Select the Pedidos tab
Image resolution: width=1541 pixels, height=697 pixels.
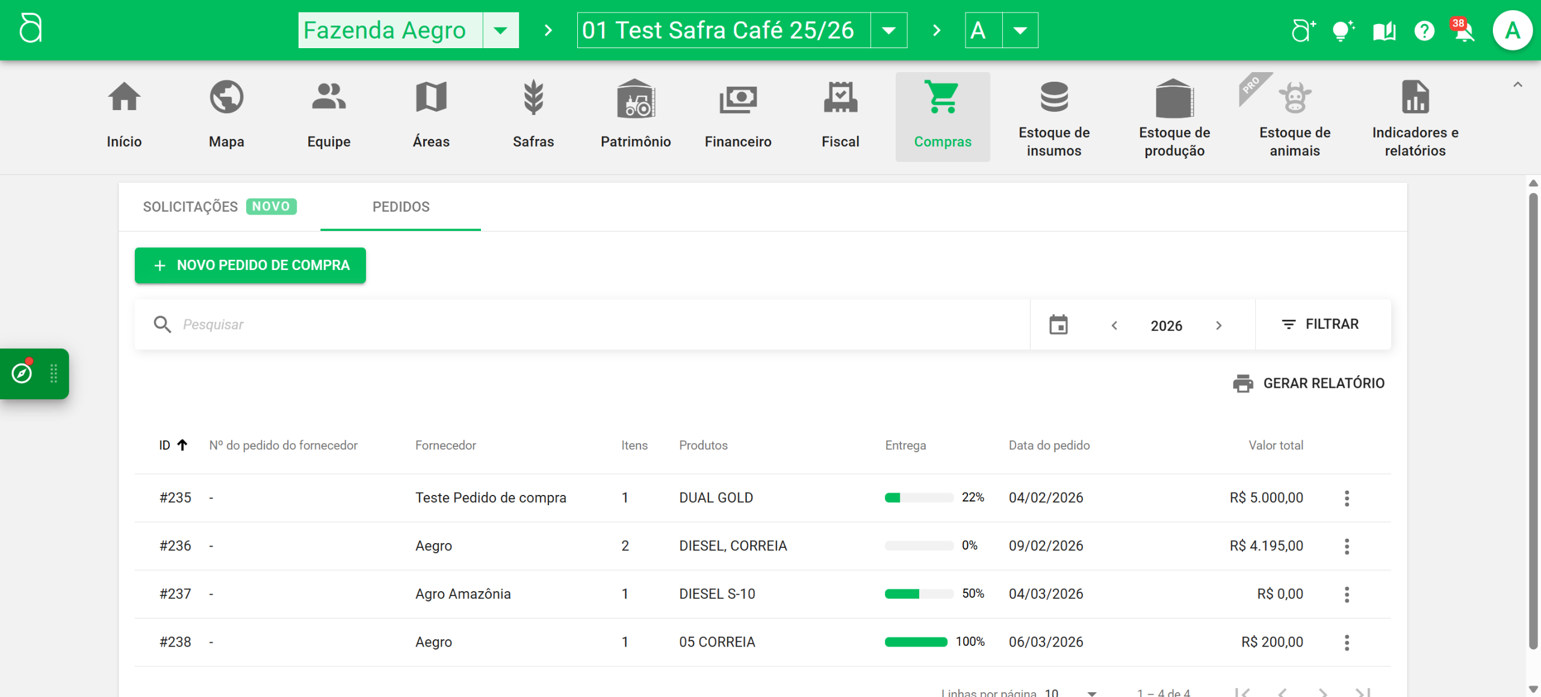point(400,207)
